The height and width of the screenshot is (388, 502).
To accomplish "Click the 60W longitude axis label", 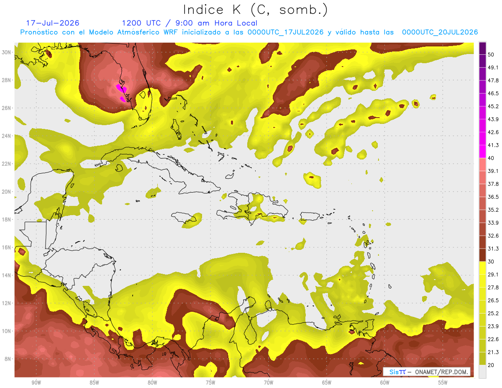I will click(385, 383).
